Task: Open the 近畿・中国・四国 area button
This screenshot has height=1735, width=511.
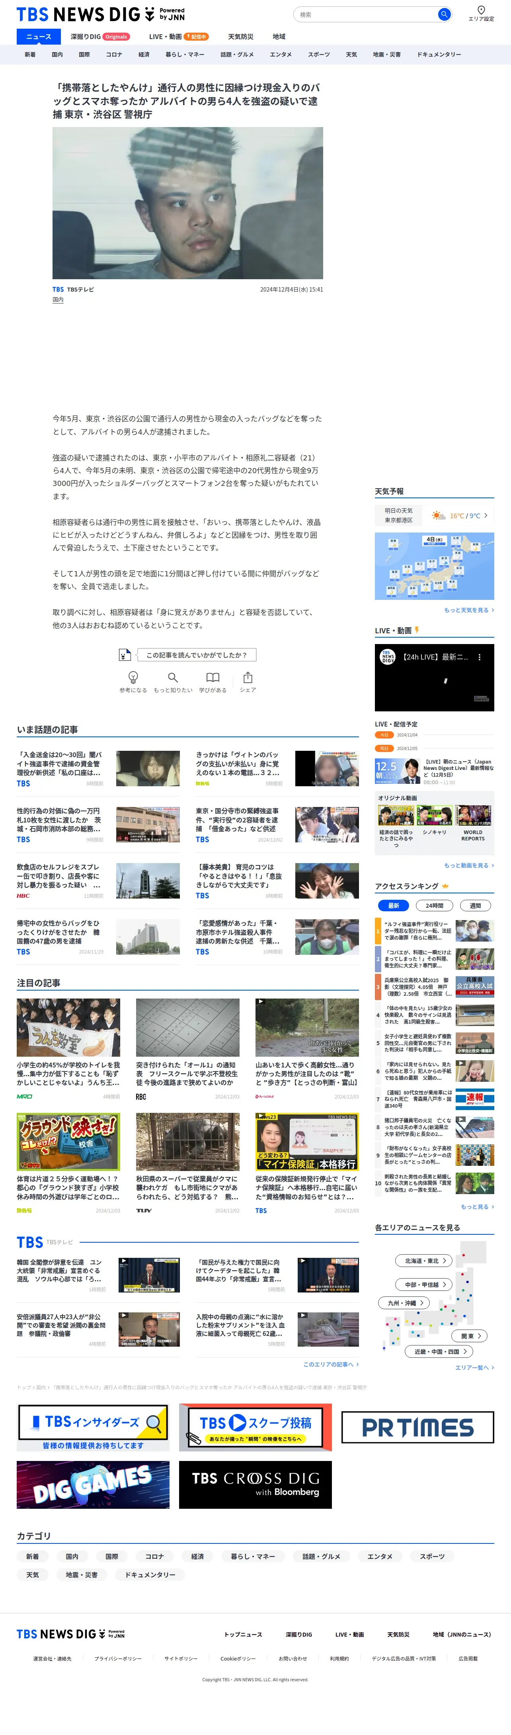Action: click(x=439, y=1351)
